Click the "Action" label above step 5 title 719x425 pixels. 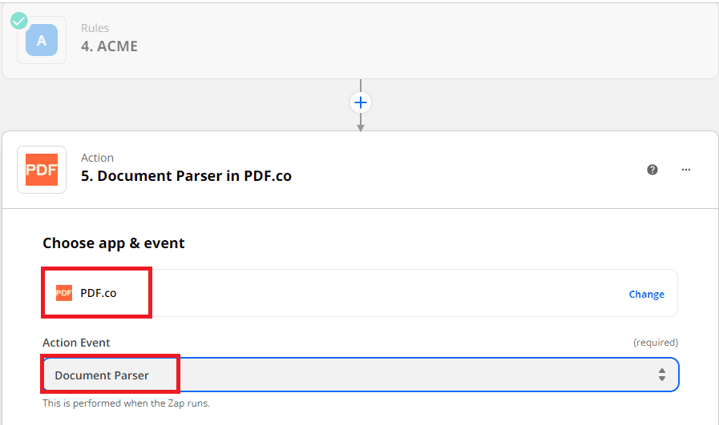click(x=97, y=158)
